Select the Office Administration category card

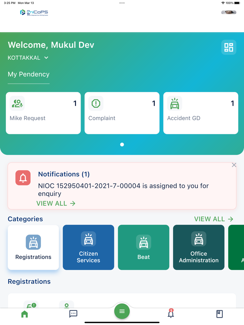click(199, 247)
